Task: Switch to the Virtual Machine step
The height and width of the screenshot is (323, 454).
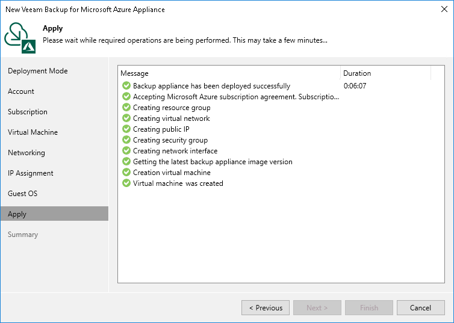Action: pos(33,132)
